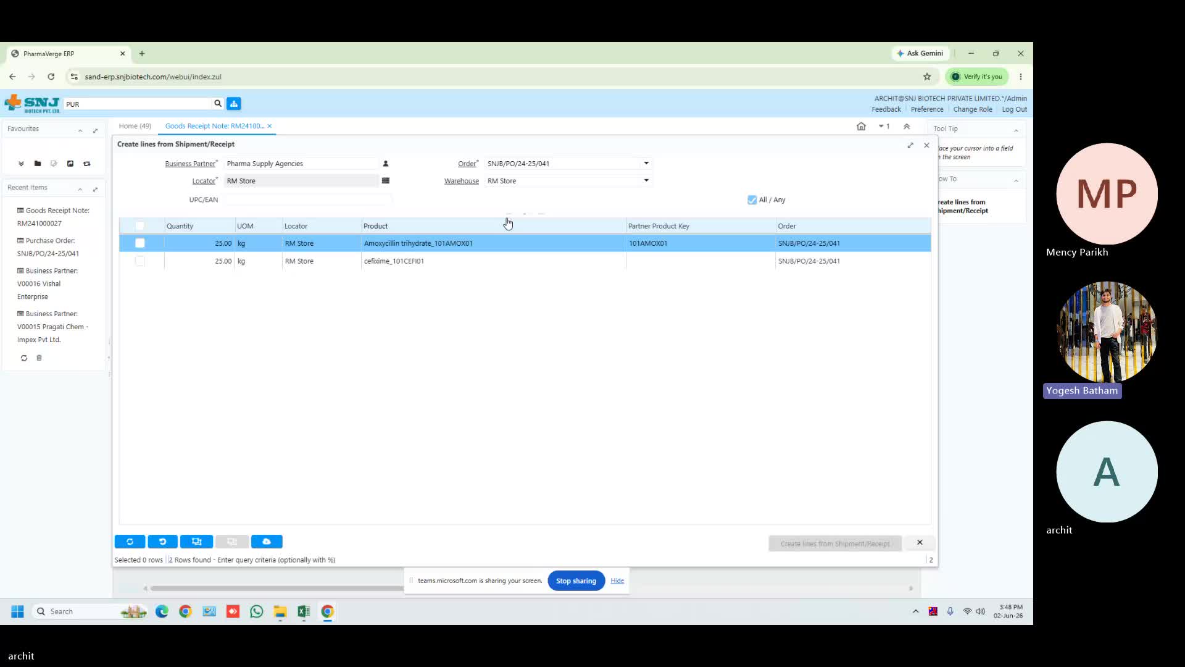Screen dimensions: 1185x667
Task: Open the blue organization menu tree icon
Action: [234, 104]
